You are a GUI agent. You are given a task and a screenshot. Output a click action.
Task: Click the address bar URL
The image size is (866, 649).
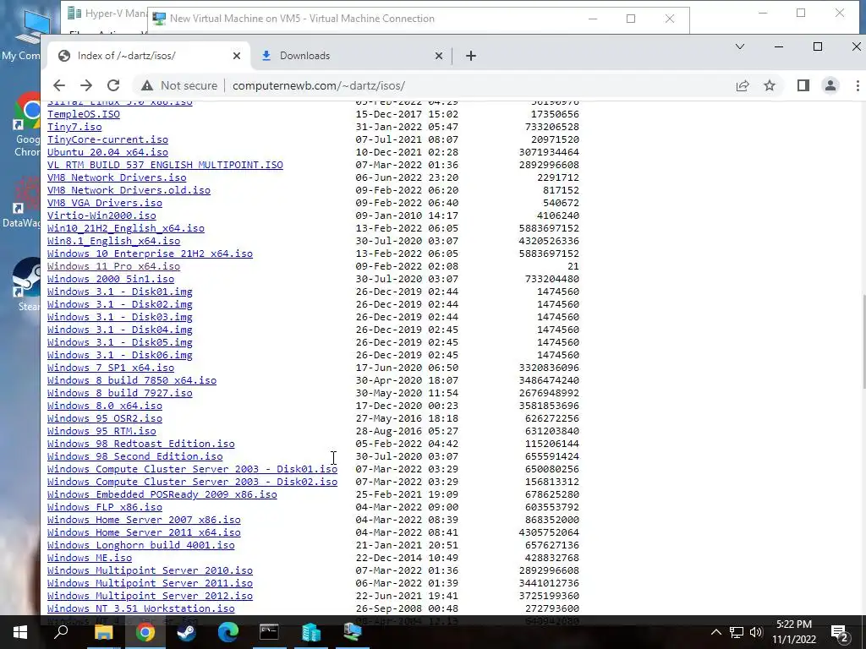tap(319, 85)
